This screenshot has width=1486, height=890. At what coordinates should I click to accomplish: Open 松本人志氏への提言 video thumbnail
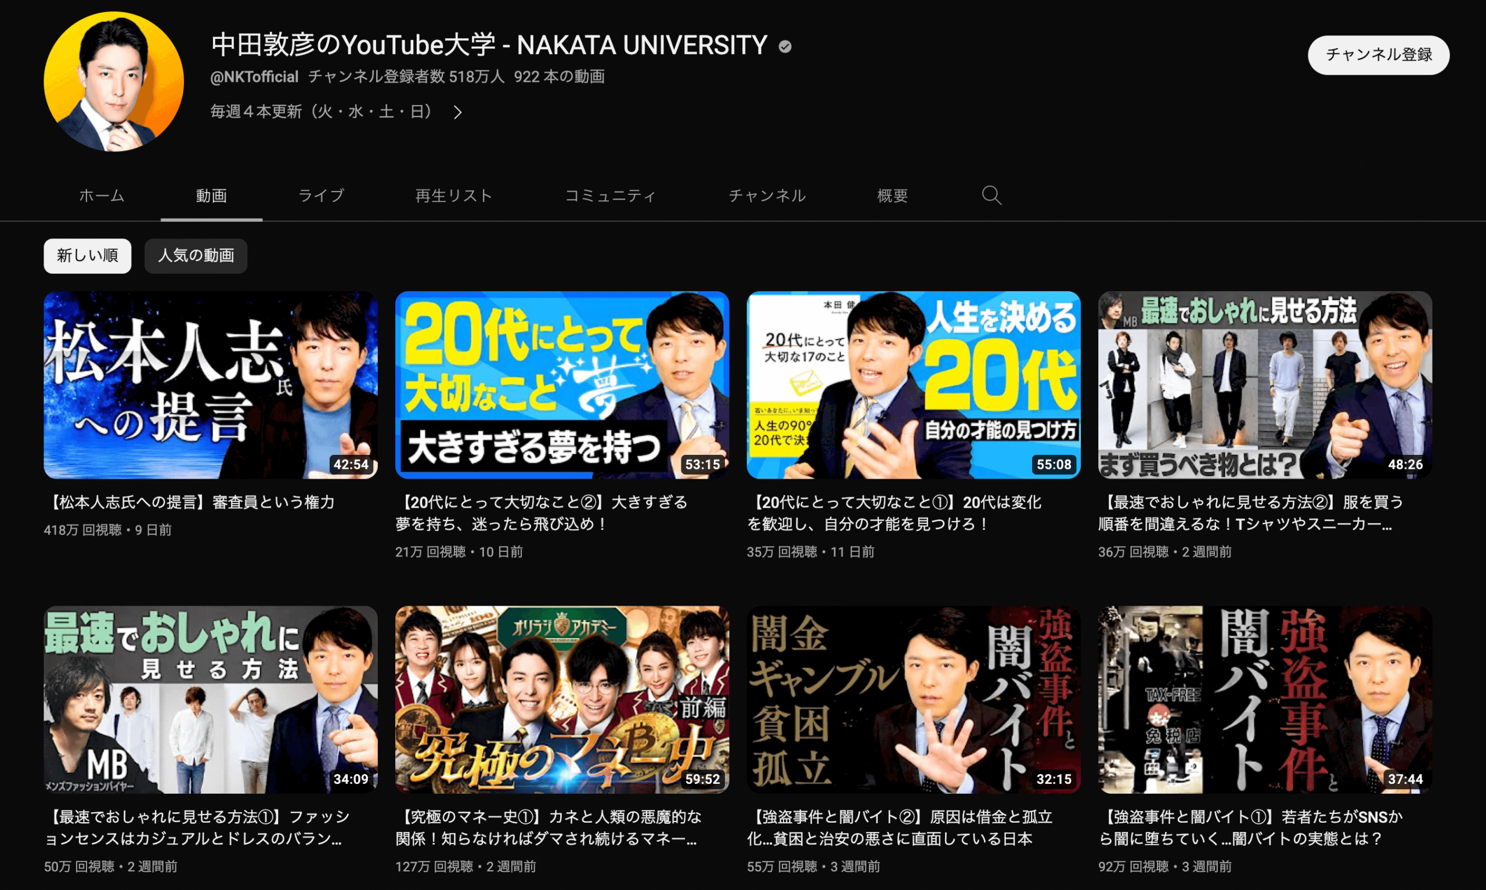pyautogui.click(x=211, y=385)
